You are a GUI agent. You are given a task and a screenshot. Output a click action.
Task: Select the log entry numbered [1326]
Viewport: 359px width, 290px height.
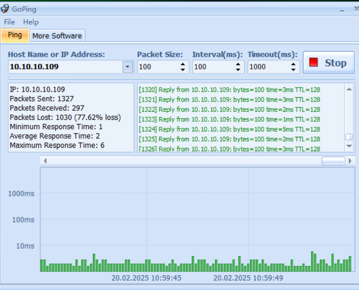tap(230, 148)
